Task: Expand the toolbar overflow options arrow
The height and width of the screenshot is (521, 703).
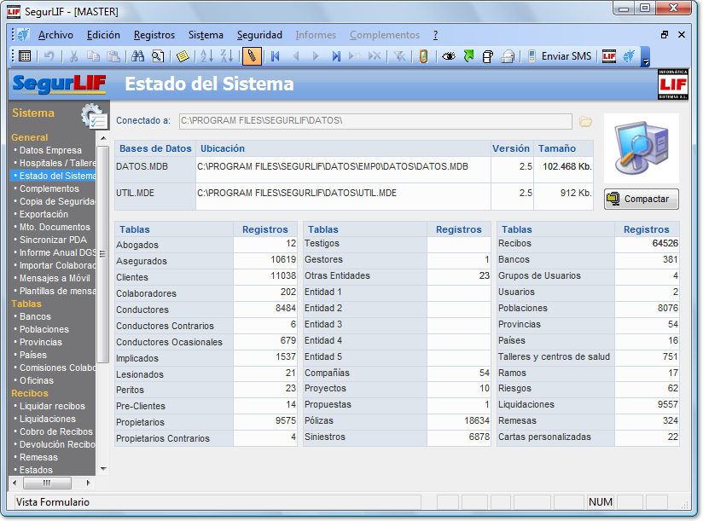Action: click(646, 58)
